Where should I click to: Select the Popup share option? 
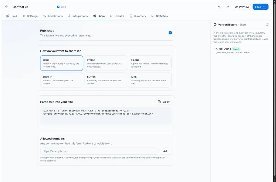click(x=150, y=63)
